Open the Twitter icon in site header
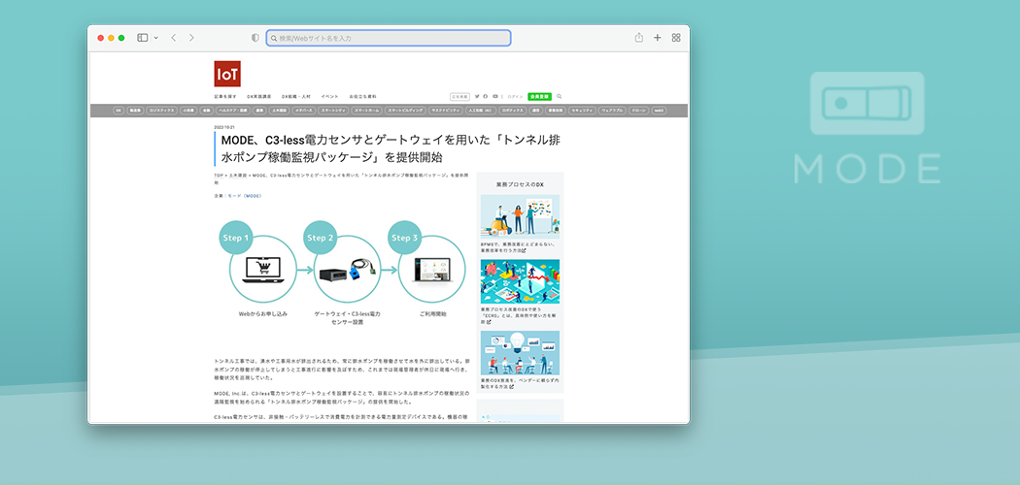 click(477, 96)
